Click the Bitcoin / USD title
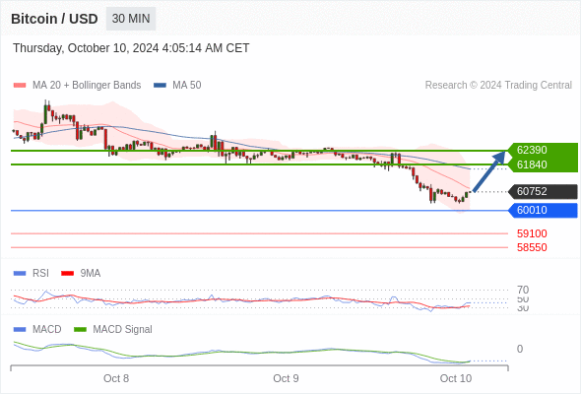Screen dimensions: 581x394 [x=54, y=19]
